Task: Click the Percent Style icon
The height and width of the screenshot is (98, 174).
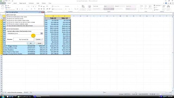Action: coord(69,9)
